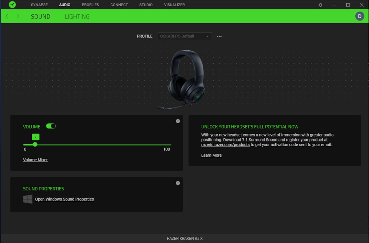The width and height of the screenshot is (369, 243).
Task: Click the PROFILE label
Action: [145, 36]
